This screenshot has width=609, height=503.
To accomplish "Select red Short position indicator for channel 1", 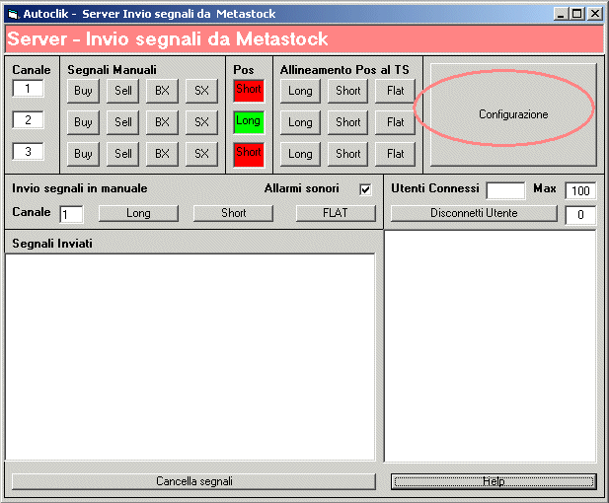I will click(249, 91).
